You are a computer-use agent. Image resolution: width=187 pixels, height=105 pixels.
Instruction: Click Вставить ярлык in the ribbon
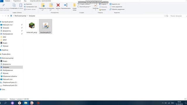[30, 9]
